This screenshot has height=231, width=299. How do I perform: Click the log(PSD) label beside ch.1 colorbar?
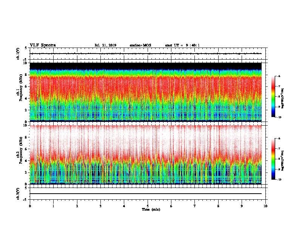[x=282, y=99]
